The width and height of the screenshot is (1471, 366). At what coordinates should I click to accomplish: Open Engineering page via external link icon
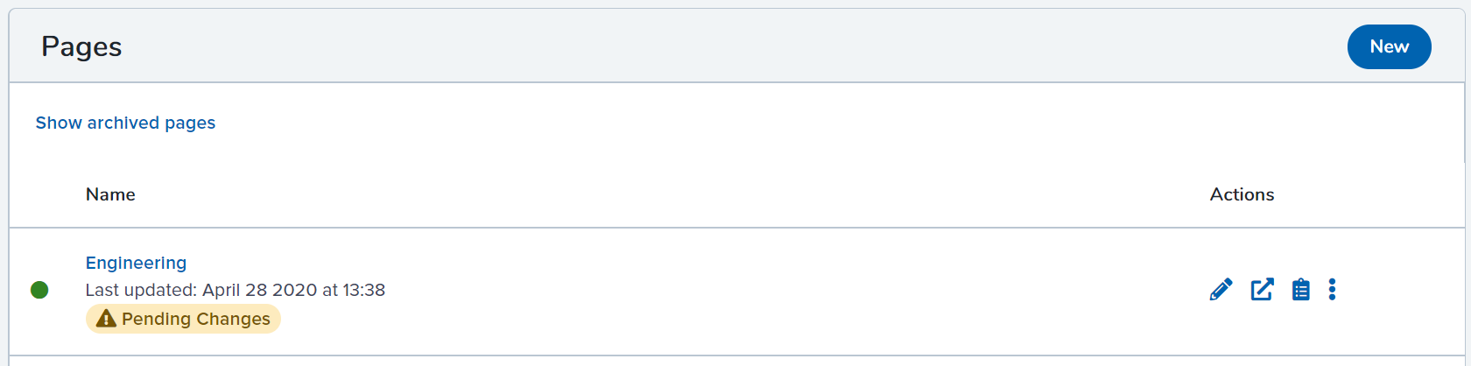tap(1262, 290)
